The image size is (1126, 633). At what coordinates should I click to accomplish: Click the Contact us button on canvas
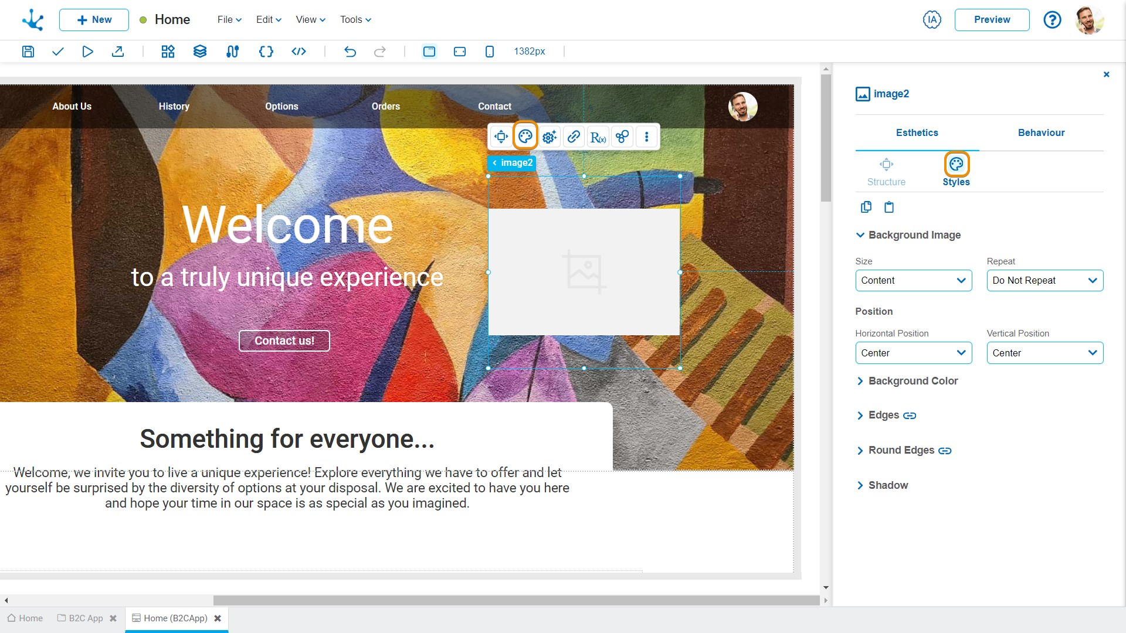284,340
